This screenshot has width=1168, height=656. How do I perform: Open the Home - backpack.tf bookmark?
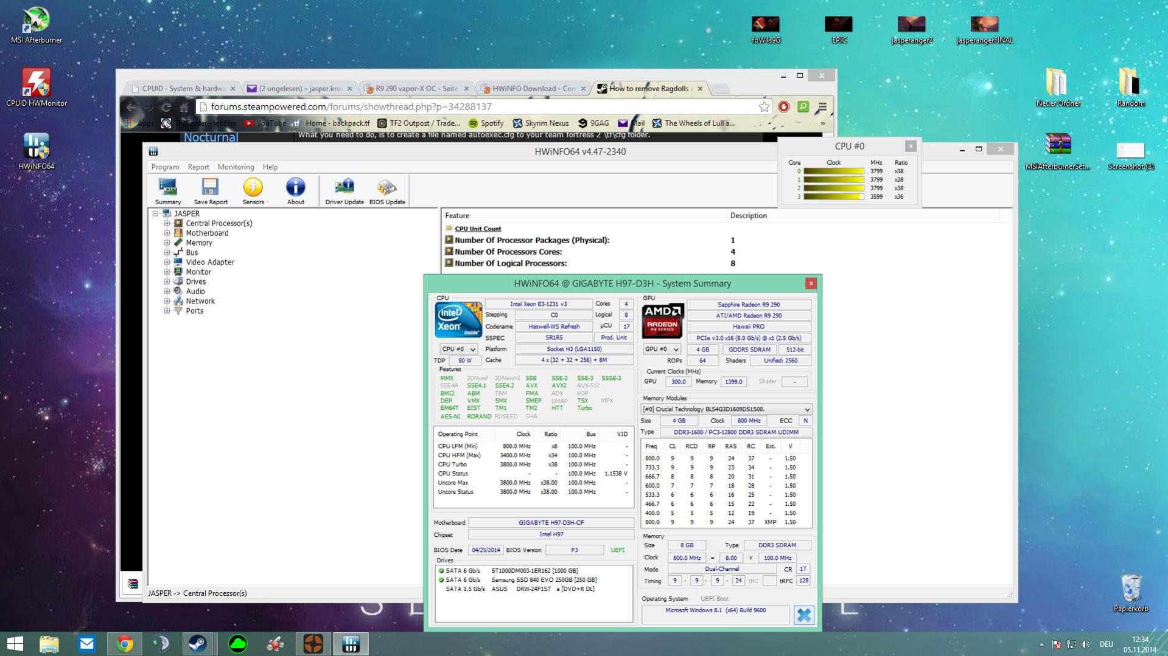pyautogui.click(x=330, y=123)
